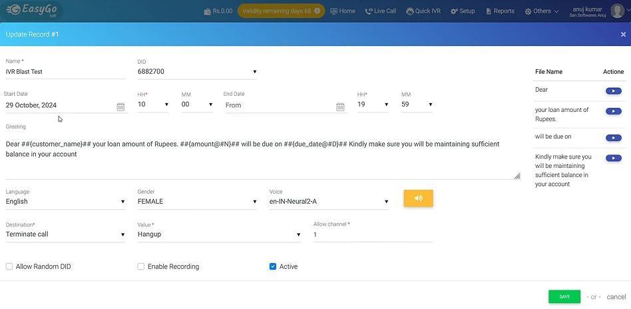Play the 'Kindly make sure' audio file
Viewport: 631px width, 309px height.
(613, 158)
